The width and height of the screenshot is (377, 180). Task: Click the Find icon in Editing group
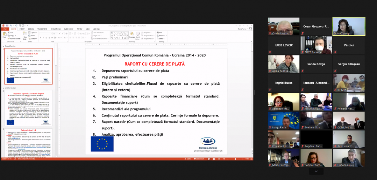coord(160,32)
